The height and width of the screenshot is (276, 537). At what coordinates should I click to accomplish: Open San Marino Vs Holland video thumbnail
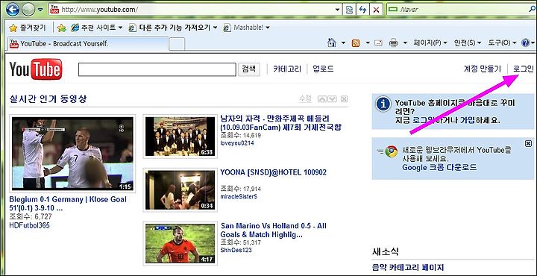(x=180, y=243)
